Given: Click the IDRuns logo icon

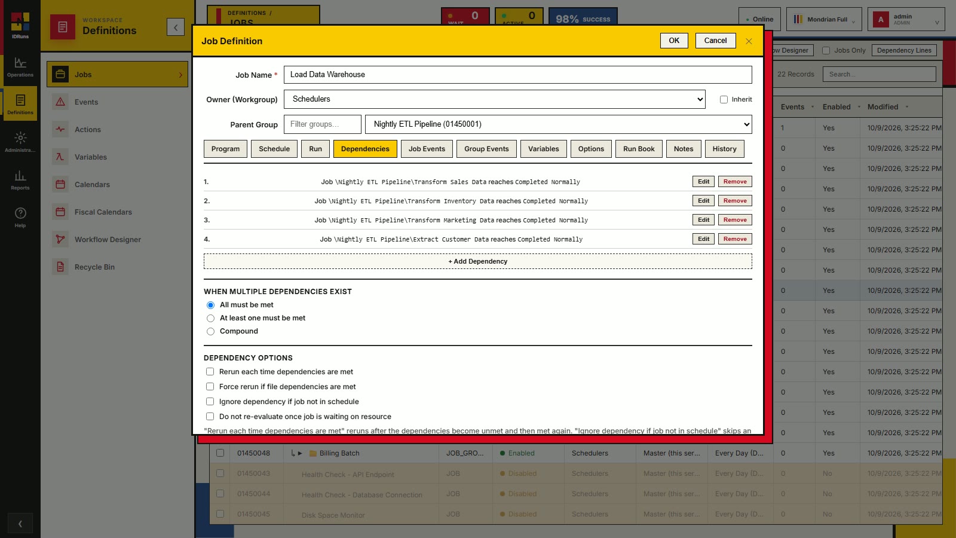Looking at the screenshot, I should click(x=20, y=22).
